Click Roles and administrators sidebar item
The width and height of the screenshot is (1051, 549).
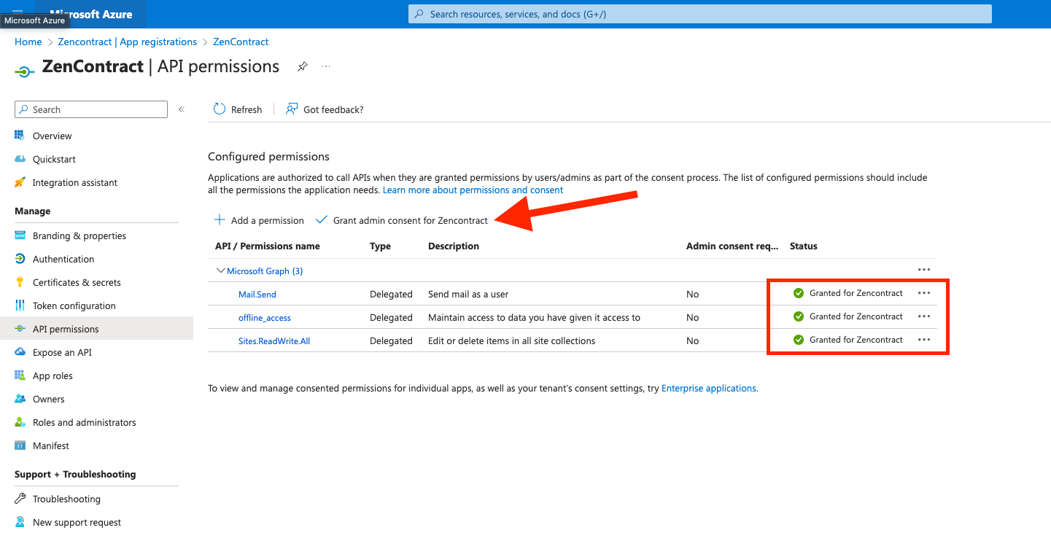click(84, 422)
